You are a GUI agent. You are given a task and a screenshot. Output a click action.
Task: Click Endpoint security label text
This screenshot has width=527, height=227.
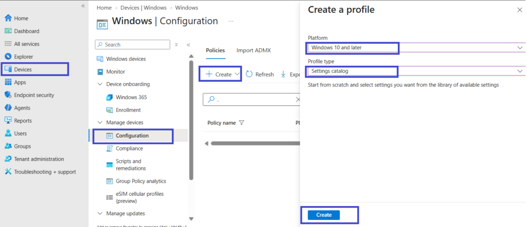coord(34,95)
